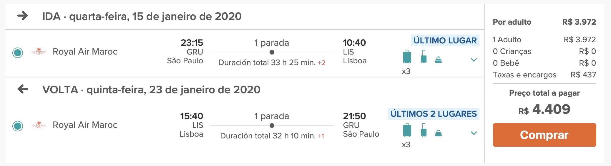This screenshot has height=166, width=611.
Task: Click the right arrow icon beside IDA
Action: click(x=23, y=16)
